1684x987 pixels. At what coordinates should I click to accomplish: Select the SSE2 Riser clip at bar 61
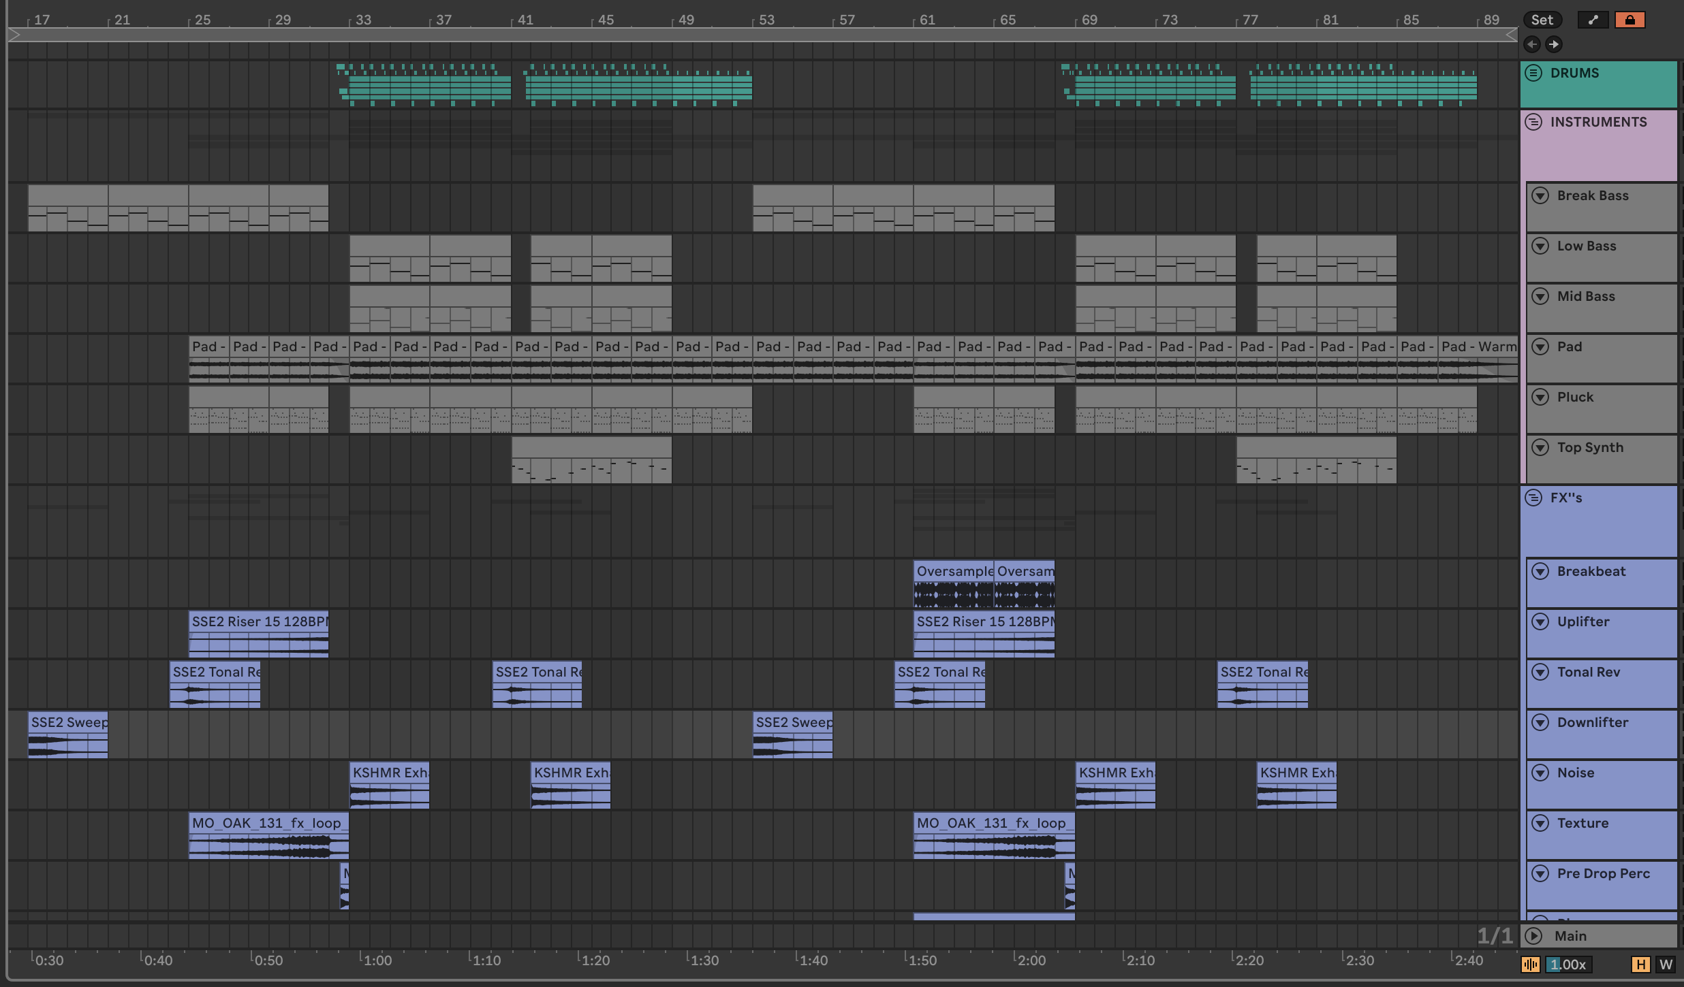click(x=984, y=634)
